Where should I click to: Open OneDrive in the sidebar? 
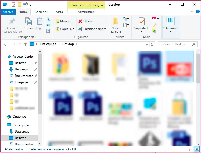pos(16,117)
